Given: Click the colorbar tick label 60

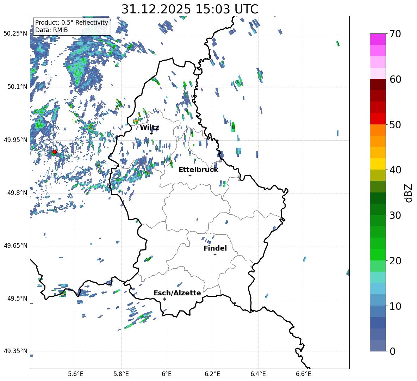Looking at the screenshot, I should pos(396,79).
